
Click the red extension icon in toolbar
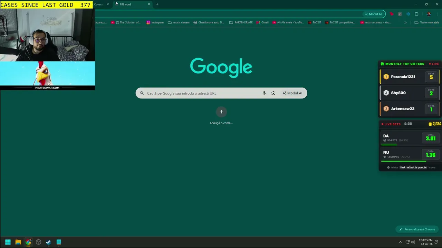click(x=391, y=14)
